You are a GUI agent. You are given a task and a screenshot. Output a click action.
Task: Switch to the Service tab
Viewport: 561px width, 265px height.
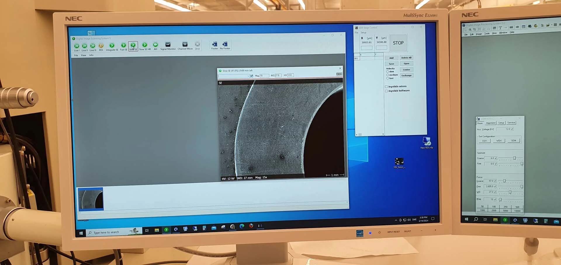(x=511, y=122)
